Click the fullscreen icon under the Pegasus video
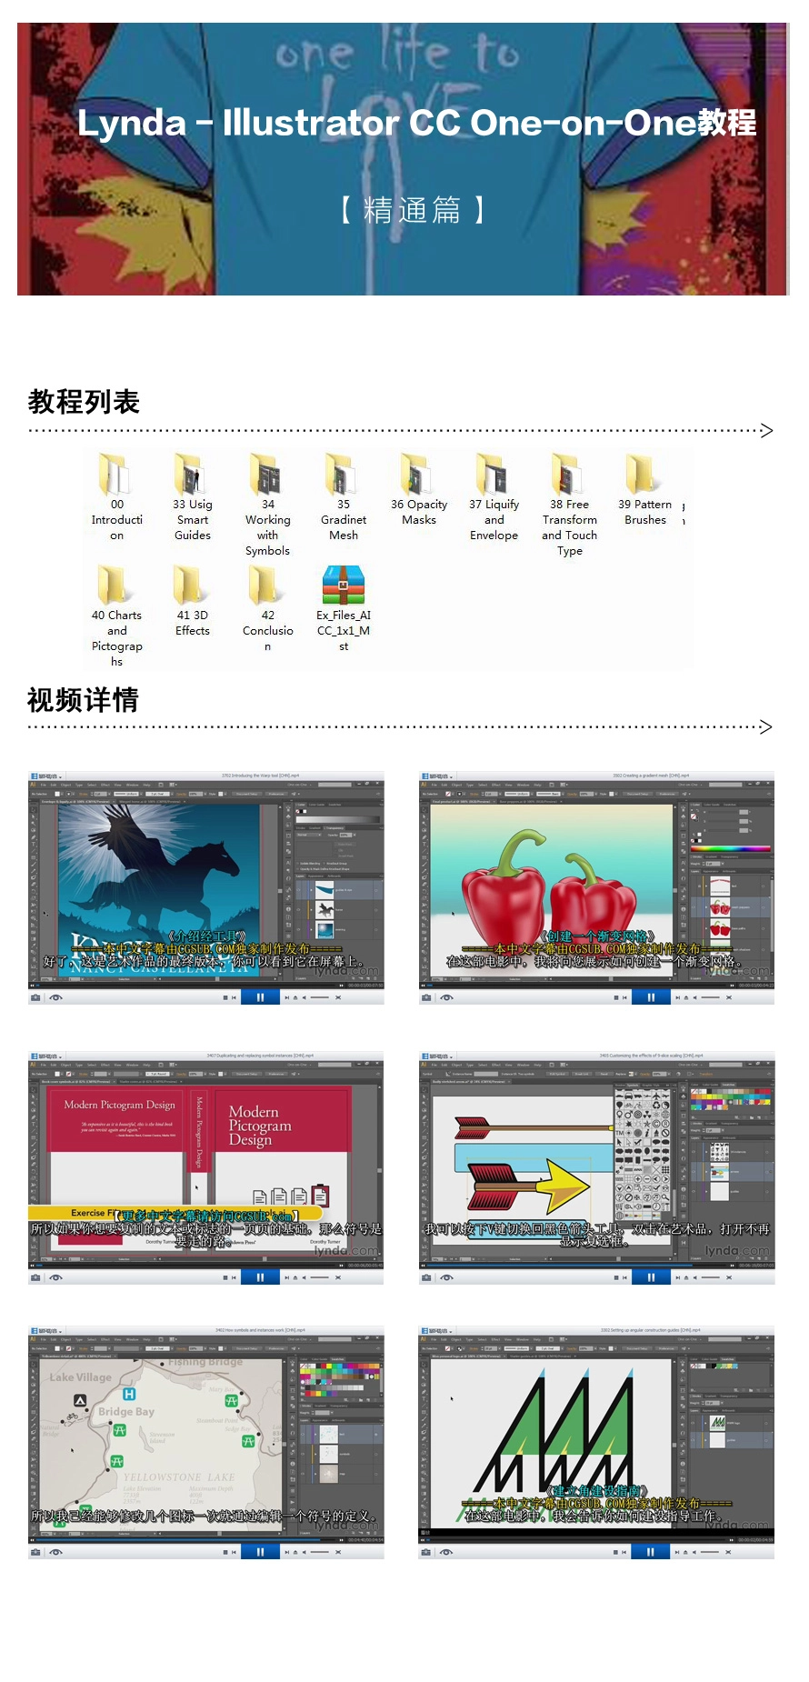Viewport: 809px width, 1682px height. (337, 997)
